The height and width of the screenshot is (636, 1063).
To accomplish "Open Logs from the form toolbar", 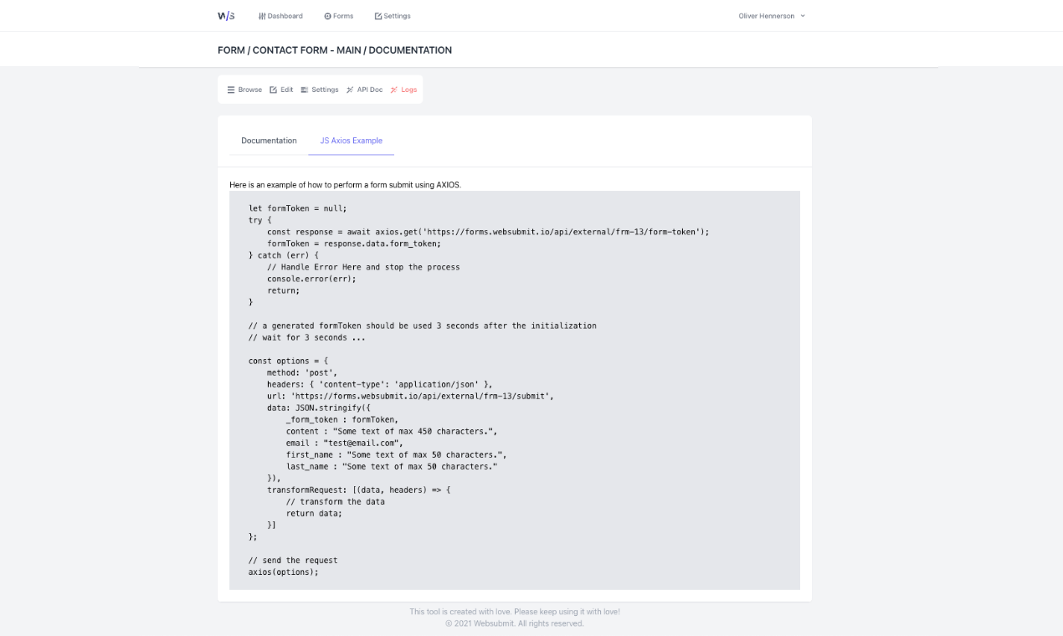I will click(407, 90).
